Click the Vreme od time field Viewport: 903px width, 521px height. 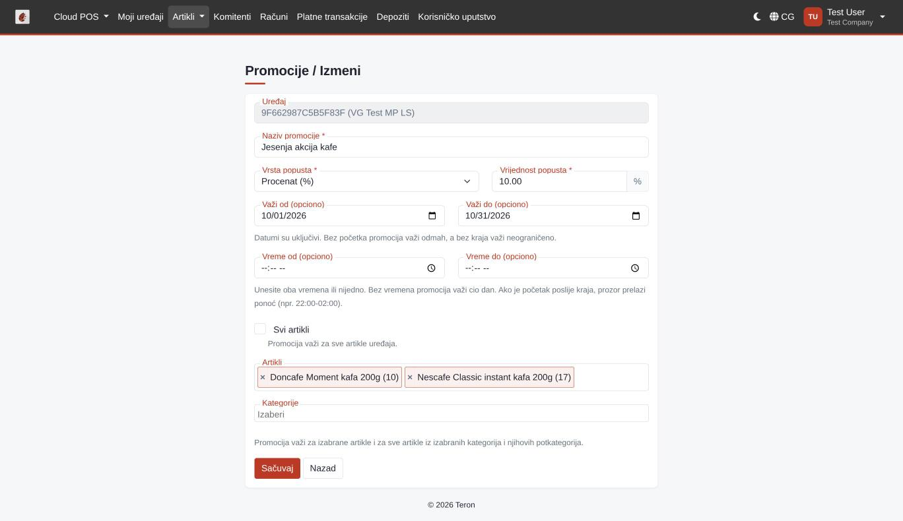pos(349,268)
